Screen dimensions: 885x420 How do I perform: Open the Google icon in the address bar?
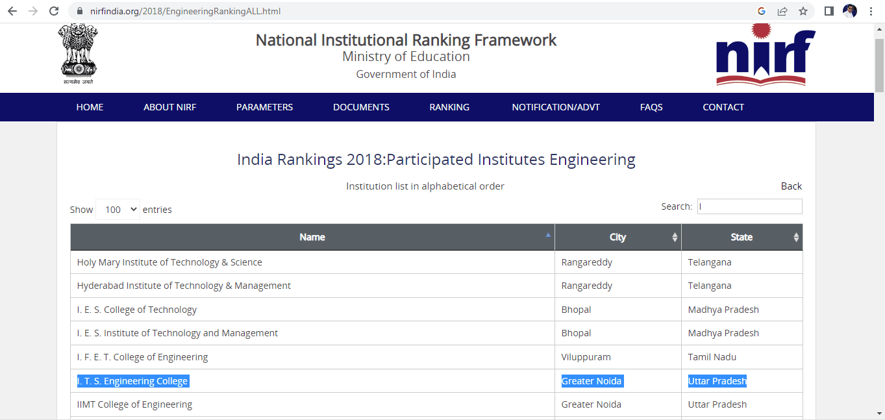pyautogui.click(x=762, y=11)
